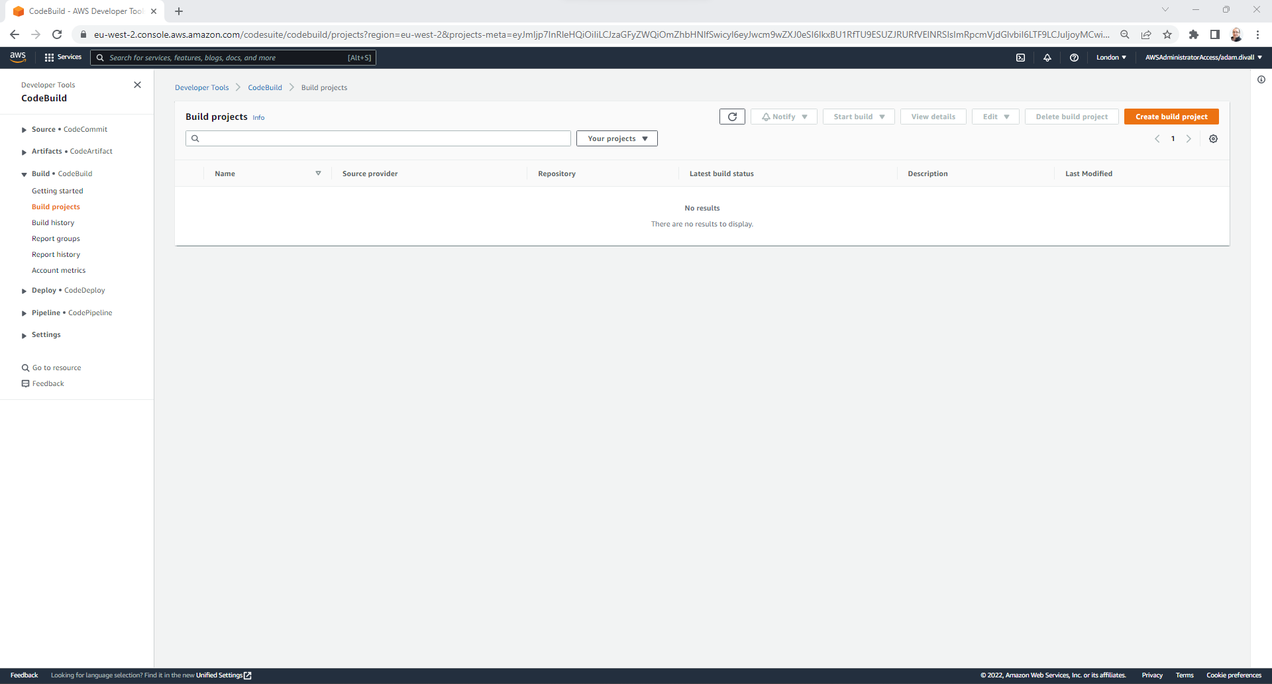Click browser back arrow
1272x684 pixels.
coord(15,34)
